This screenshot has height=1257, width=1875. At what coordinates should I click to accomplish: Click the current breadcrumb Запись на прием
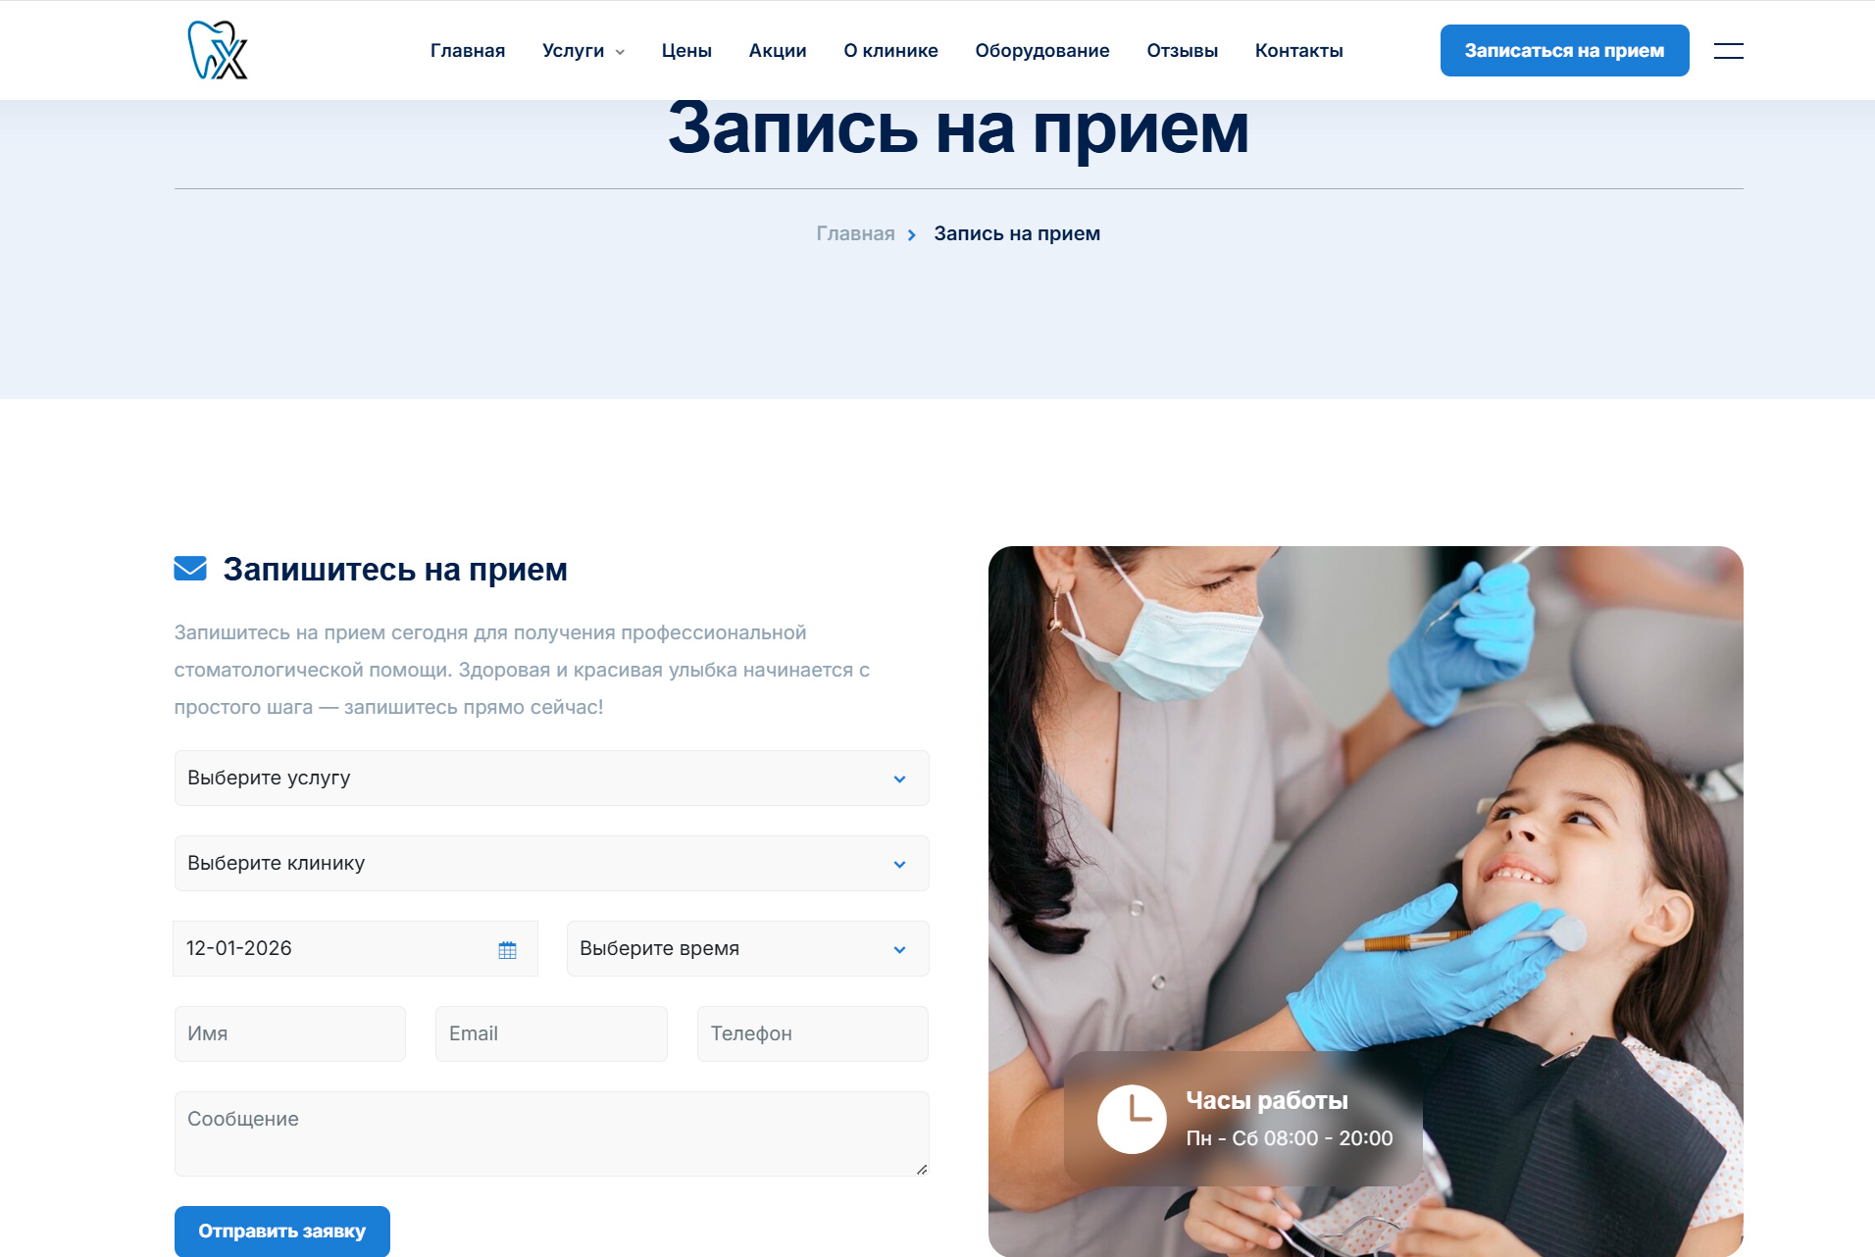tap(1017, 233)
